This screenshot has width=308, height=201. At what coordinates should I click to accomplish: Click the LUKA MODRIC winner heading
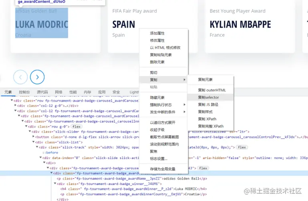coord(42,24)
